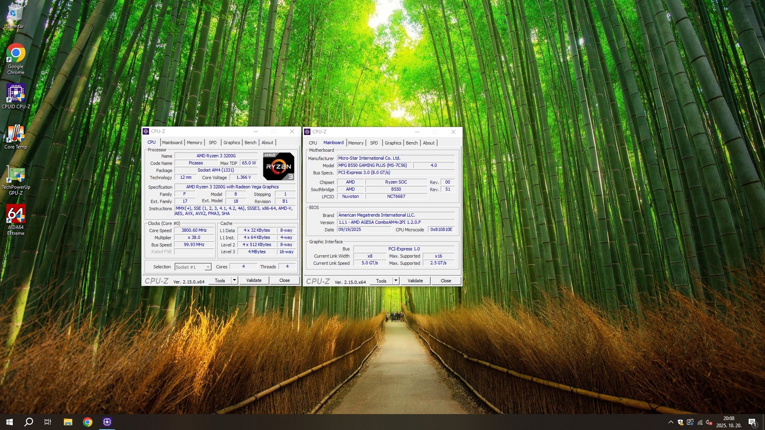765x430 pixels.
Task: Click Validate button in left CPU-Z window
Action: (x=254, y=280)
